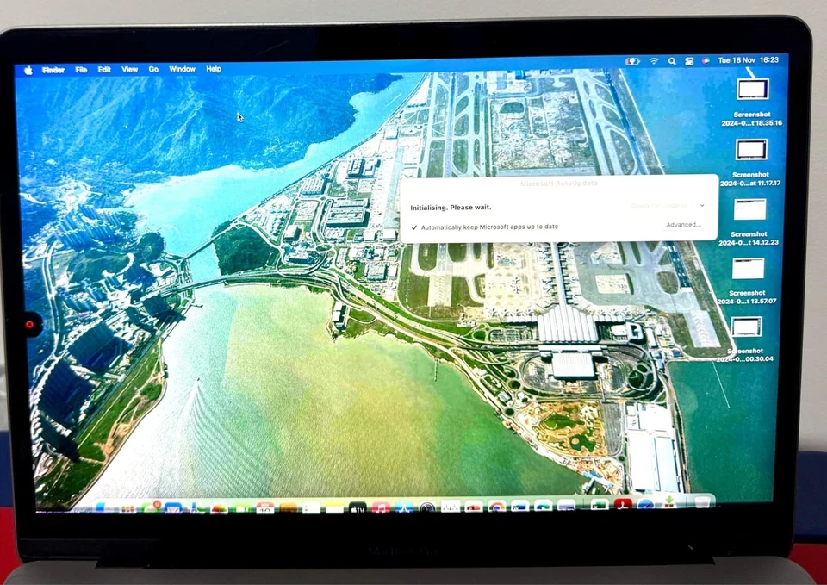Open Control Center in the menu bar
The image size is (827, 585).
coord(689,61)
